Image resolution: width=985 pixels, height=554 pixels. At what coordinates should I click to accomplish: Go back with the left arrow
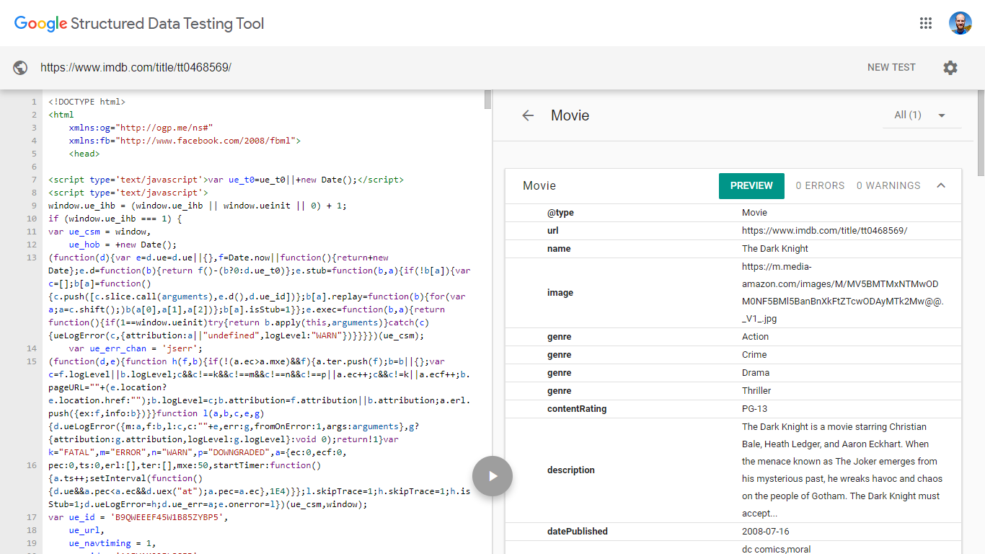point(528,115)
